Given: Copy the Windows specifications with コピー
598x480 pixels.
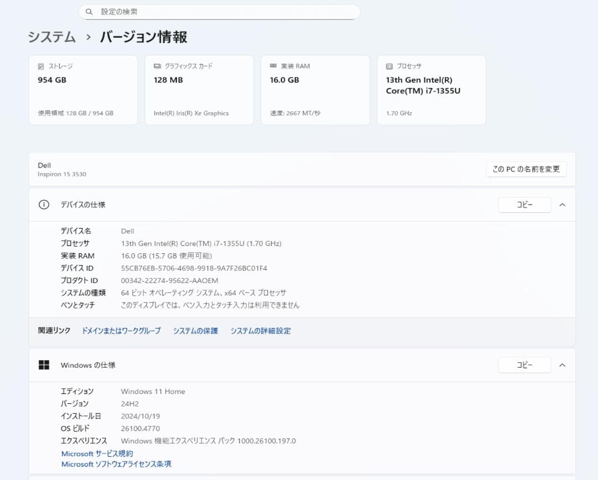Looking at the screenshot, I should [x=524, y=365].
